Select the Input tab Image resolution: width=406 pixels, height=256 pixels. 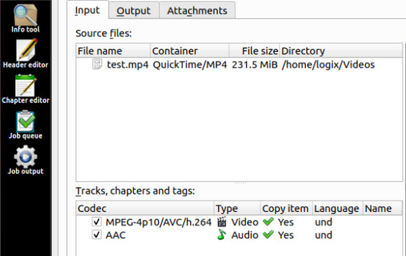click(x=87, y=10)
